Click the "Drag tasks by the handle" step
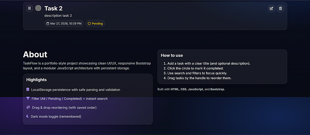310x135 pixels. pos(199,78)
